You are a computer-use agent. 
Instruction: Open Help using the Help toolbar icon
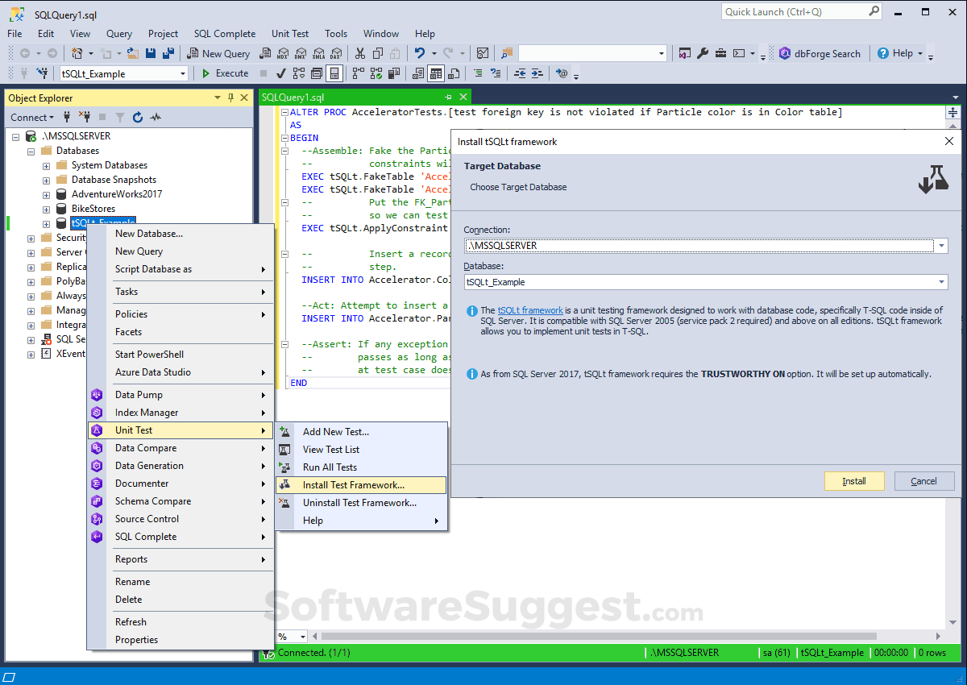(899, 53)
